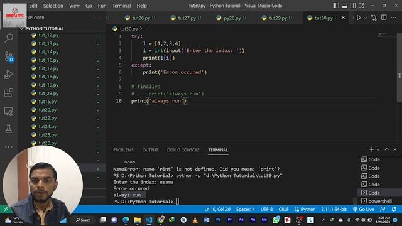Open new terminal launch profile dropdown

pos(378,149)
